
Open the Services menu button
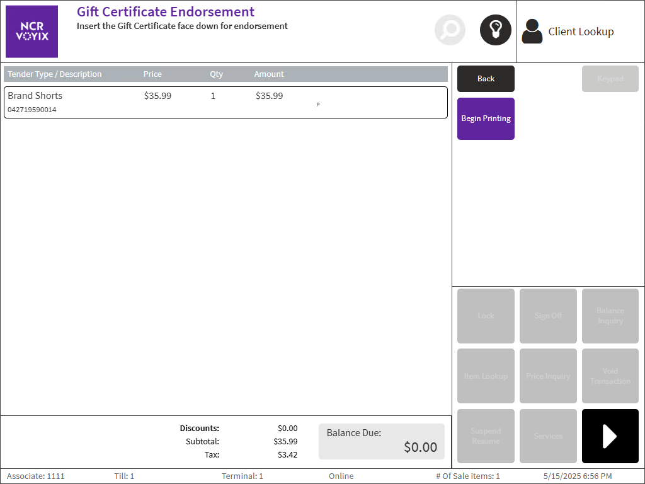click(548, 436)
